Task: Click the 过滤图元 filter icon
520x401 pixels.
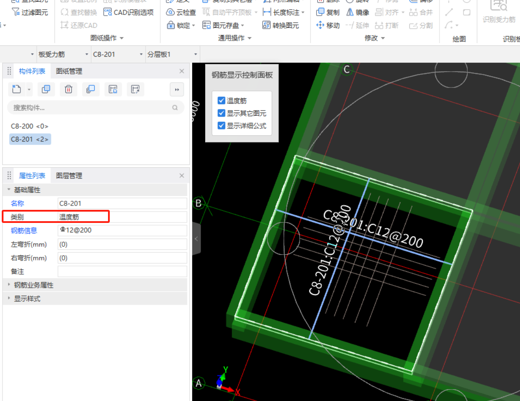Action: [16, 12]
